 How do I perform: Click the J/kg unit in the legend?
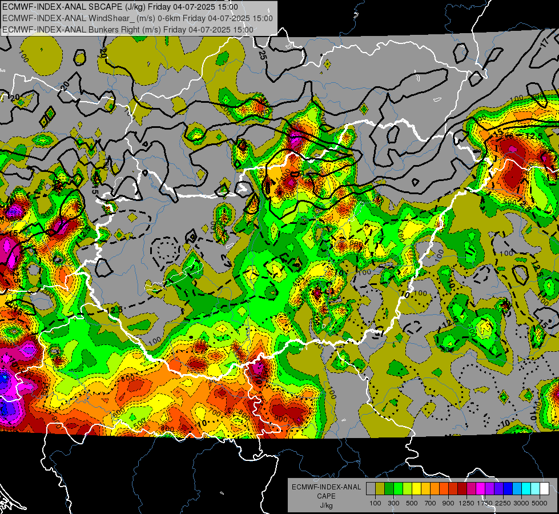click(326, 505)
